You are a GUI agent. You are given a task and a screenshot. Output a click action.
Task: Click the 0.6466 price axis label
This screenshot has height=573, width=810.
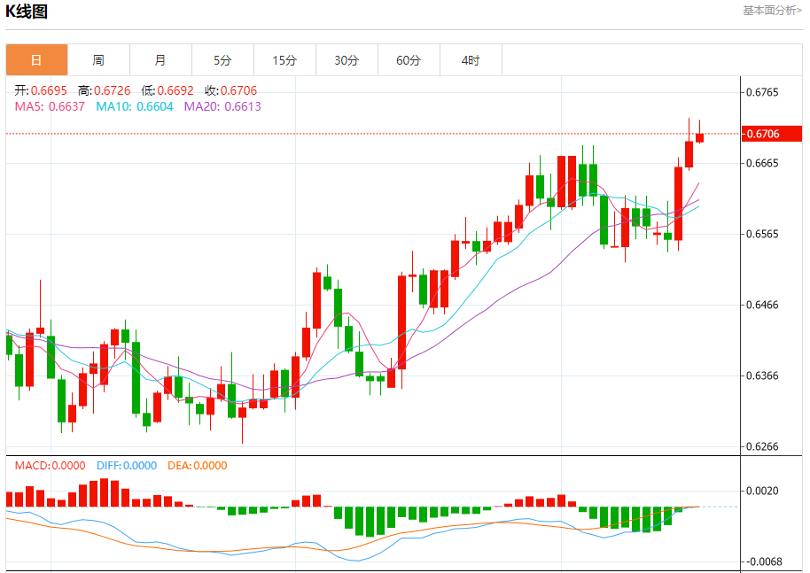click(x=762, y=305)
